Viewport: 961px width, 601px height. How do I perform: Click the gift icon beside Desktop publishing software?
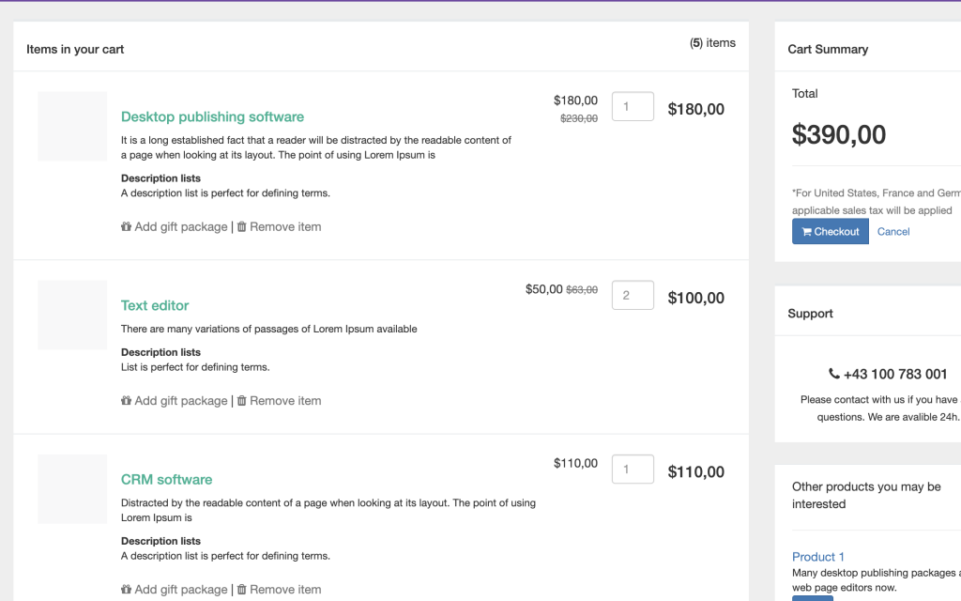126,226
